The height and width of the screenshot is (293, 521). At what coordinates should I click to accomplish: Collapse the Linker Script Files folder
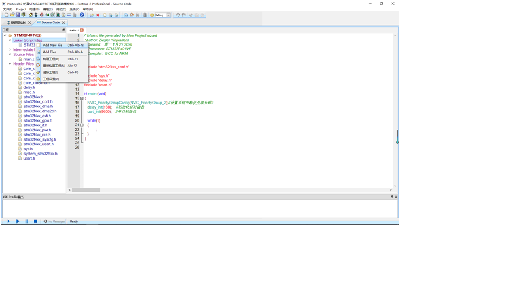(x=10, y=40)
